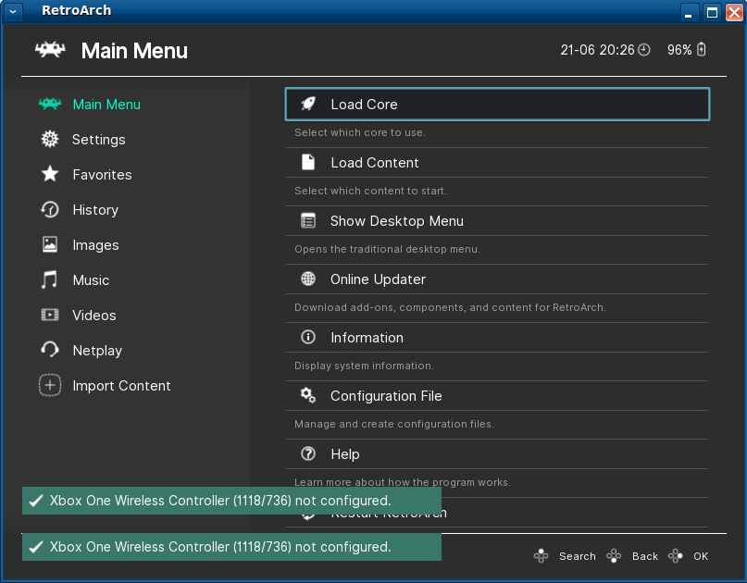This screenshot has width=747, height=583.
Task: Click 'Select which content to start.' description
Action: [x=370, y=191]
